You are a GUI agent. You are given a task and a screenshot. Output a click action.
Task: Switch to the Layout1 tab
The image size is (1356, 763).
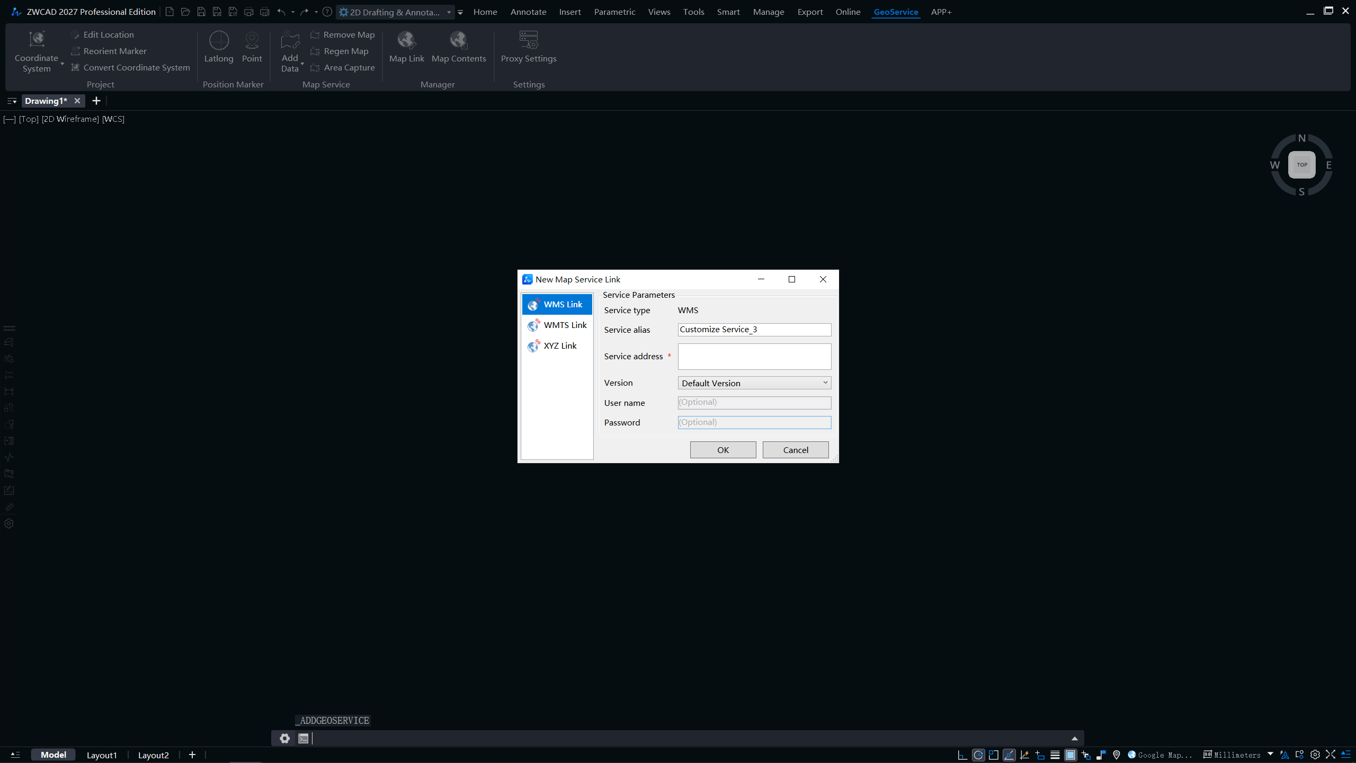point(102,755)
